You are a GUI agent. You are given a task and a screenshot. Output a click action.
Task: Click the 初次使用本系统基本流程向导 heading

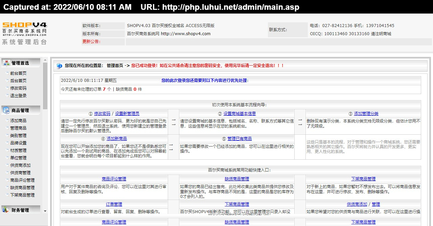point(239,105)
